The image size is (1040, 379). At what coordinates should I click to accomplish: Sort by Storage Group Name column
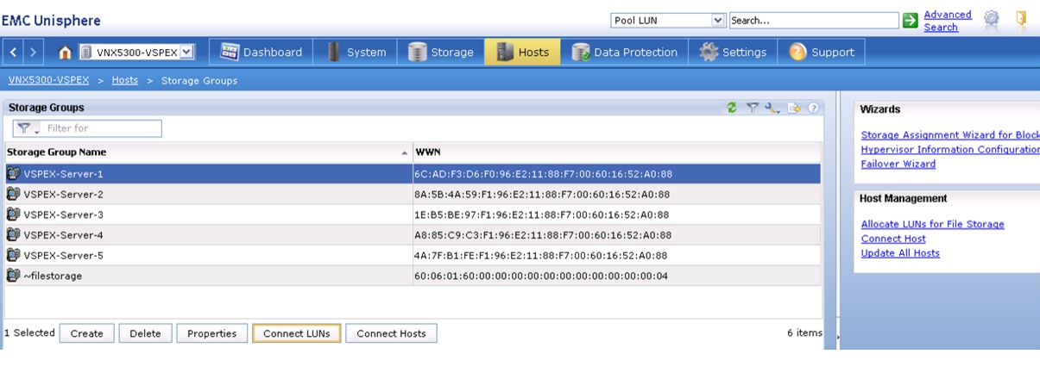208,152
